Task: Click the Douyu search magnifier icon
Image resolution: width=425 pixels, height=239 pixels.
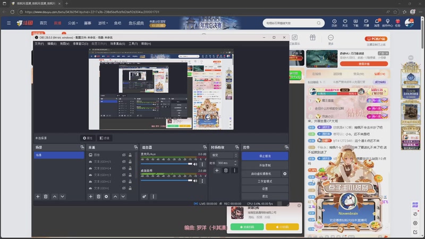Action: pyautogui.click(x=319, y=23)
